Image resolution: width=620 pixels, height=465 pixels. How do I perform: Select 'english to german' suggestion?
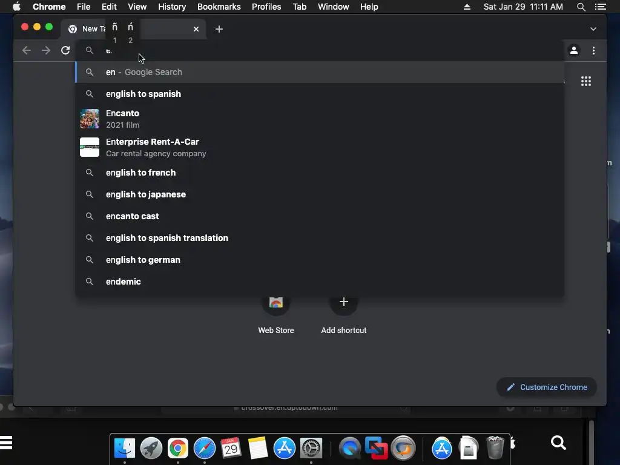(320, 260)
